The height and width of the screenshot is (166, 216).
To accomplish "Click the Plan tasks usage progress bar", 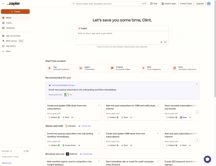I will click(x=15, y=153).
